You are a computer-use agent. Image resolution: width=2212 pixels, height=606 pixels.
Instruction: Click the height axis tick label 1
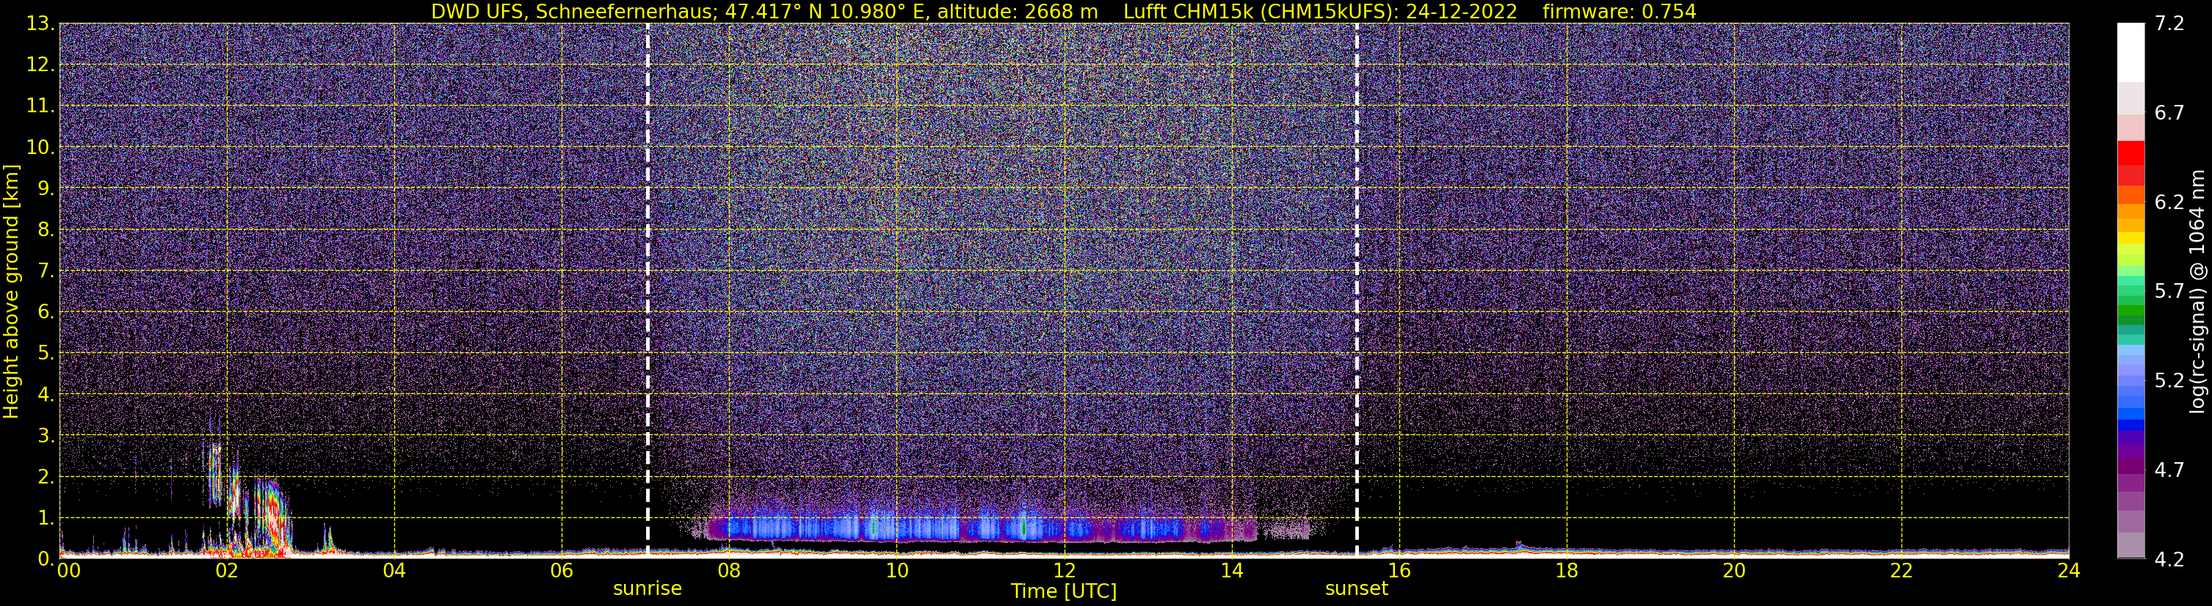[47, 519]
